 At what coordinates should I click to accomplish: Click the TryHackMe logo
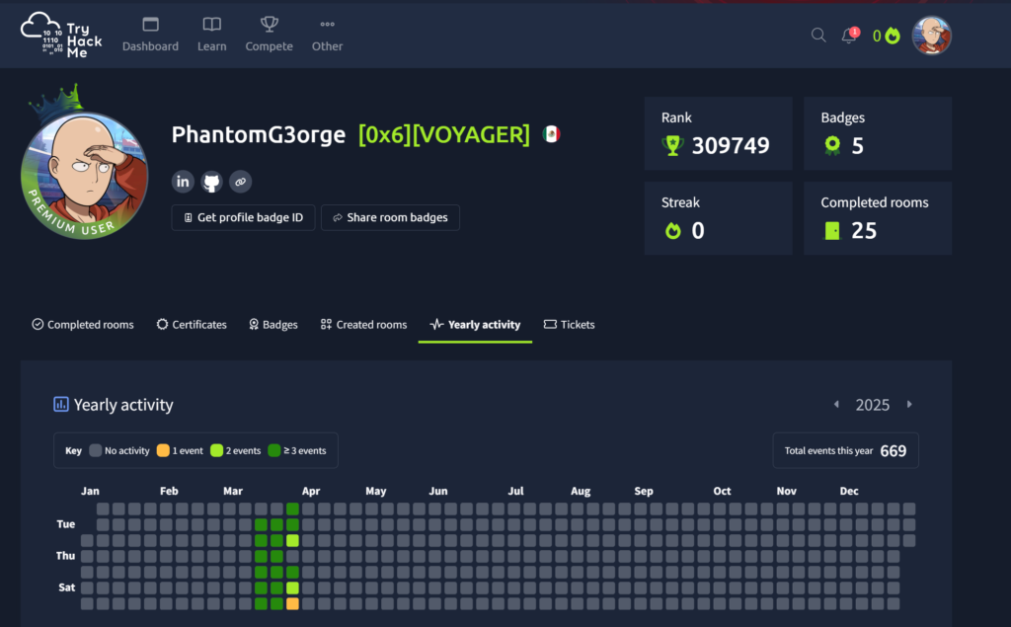[61, 36]
